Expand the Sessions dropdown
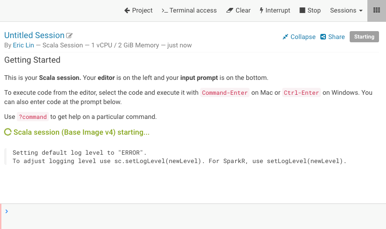386x229 pixels. pyautogui.click(x=346, y=10)
